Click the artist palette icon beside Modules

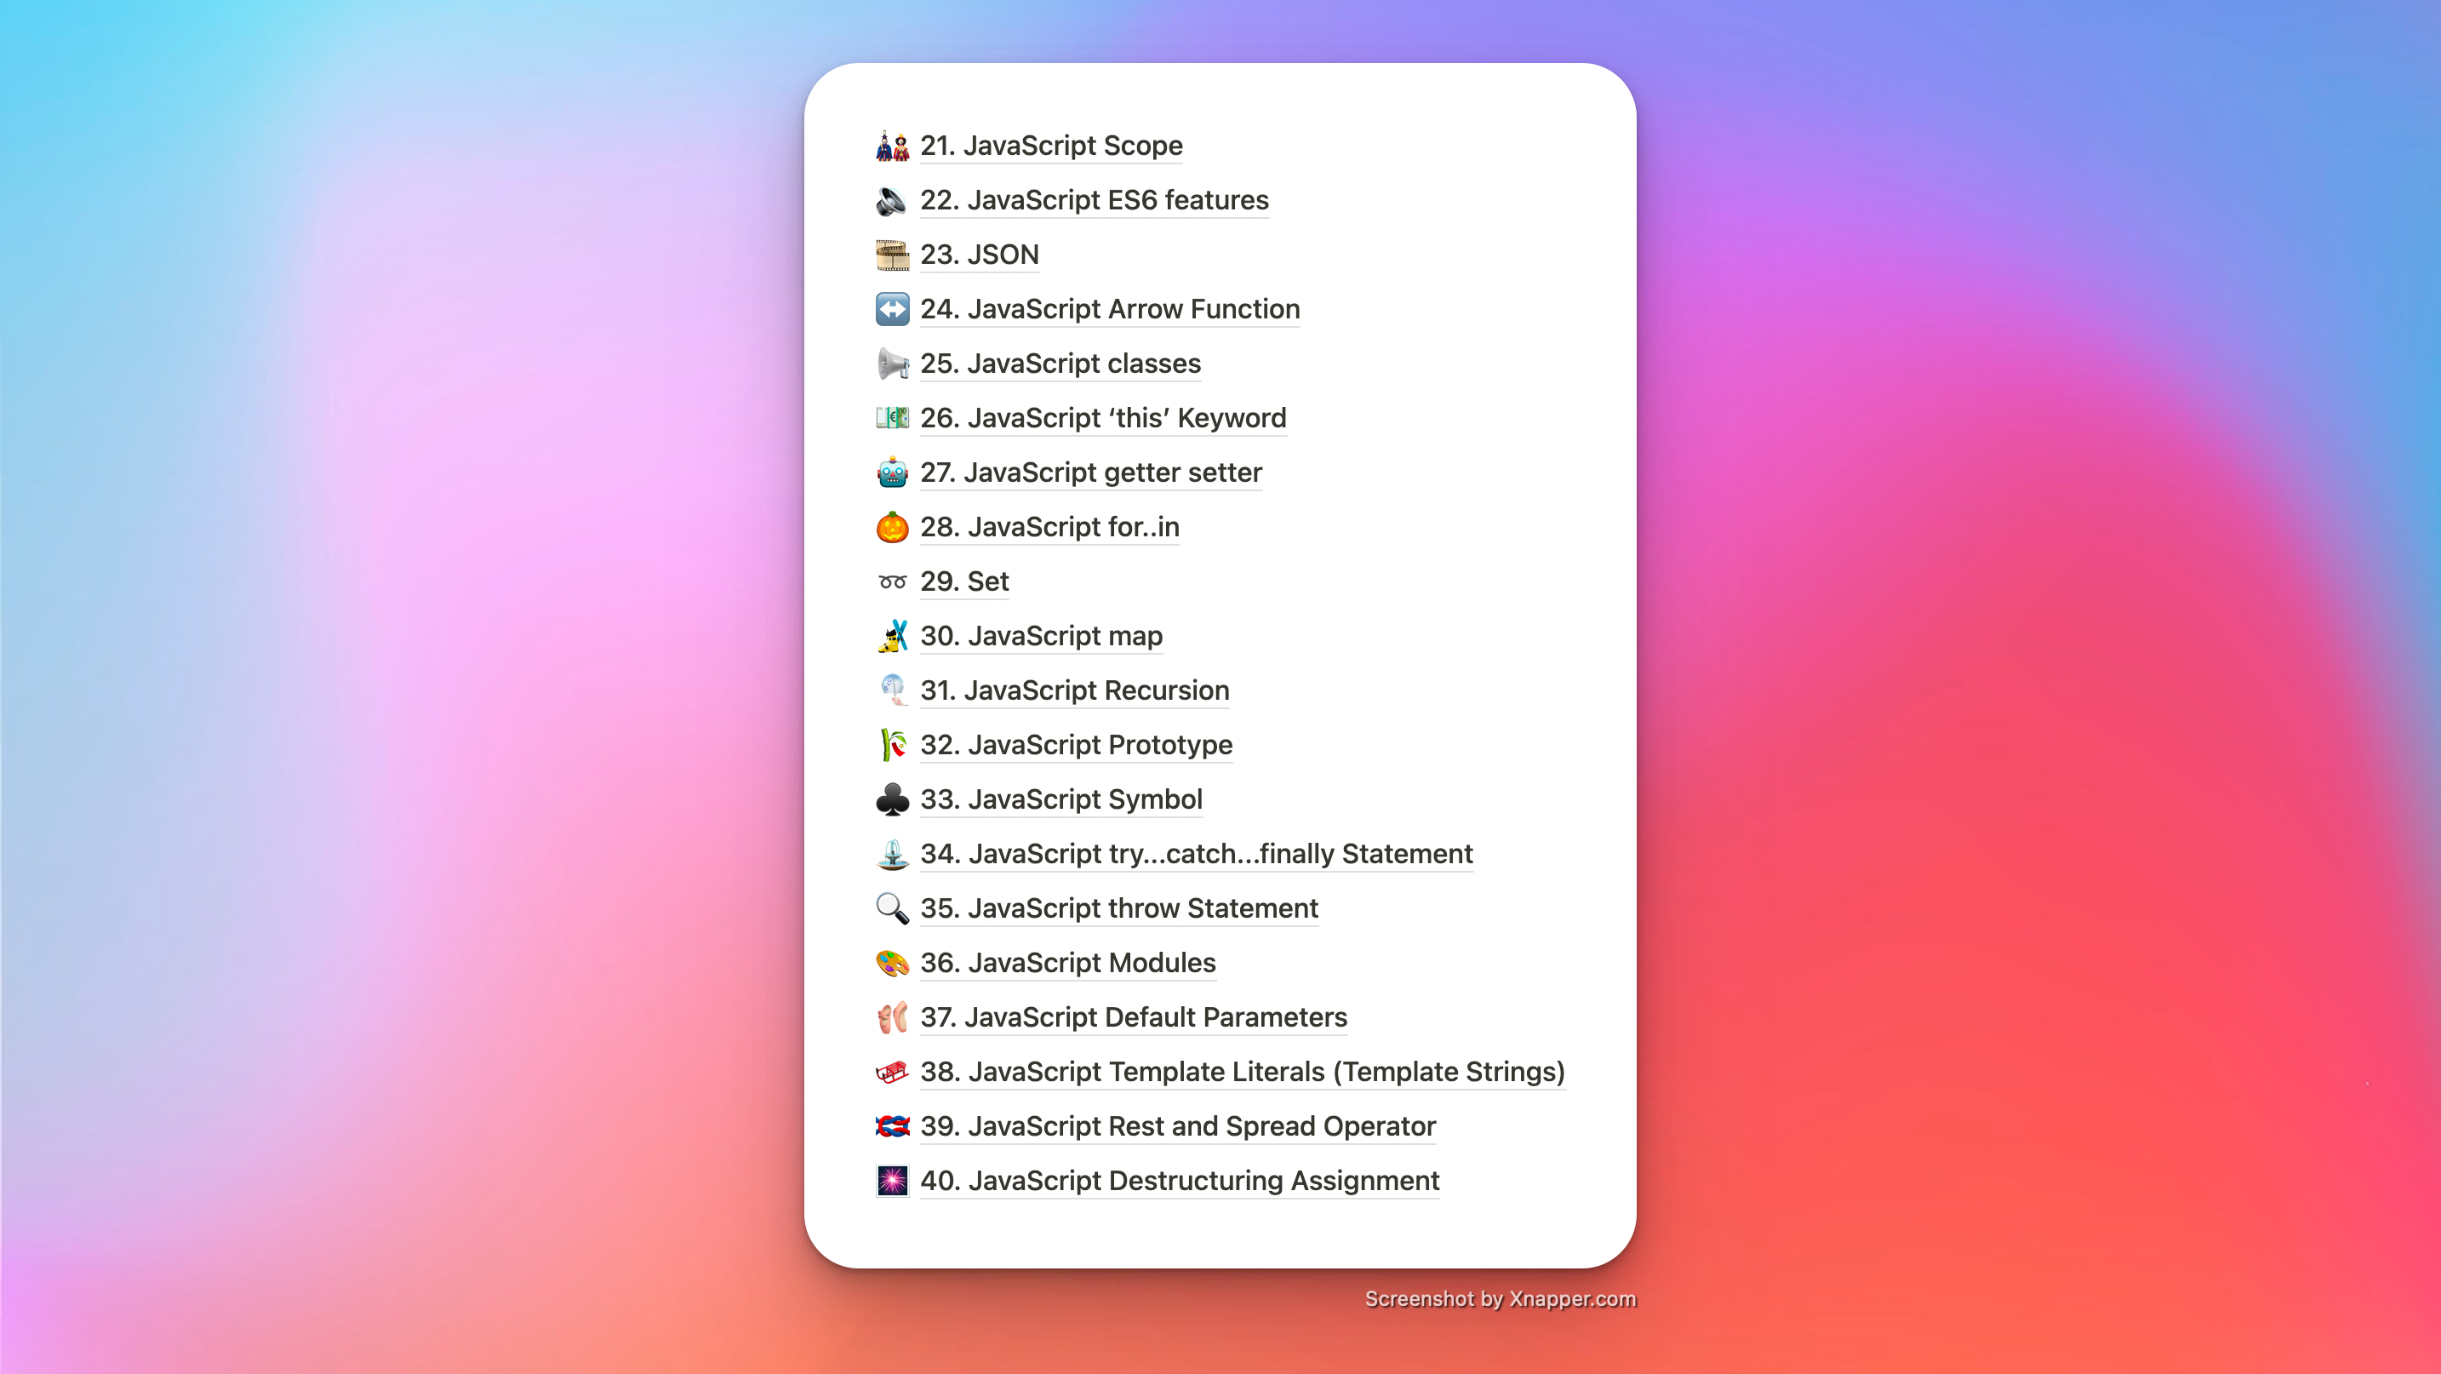pos(892,963)
